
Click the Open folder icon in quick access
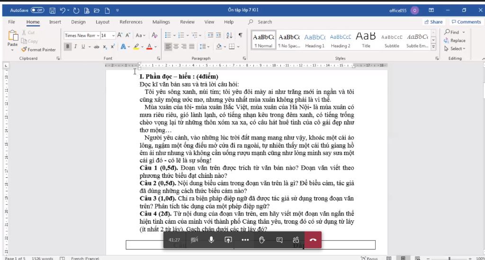[97, 10]
